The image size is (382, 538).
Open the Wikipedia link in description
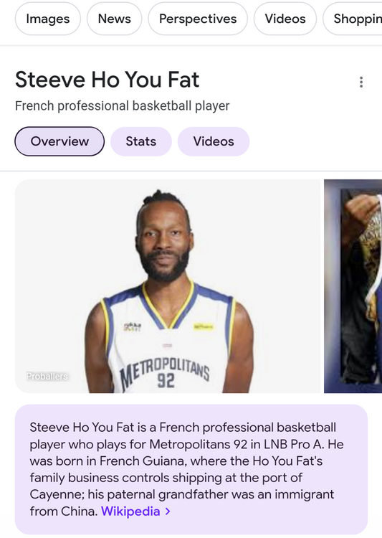pos(130,511)
